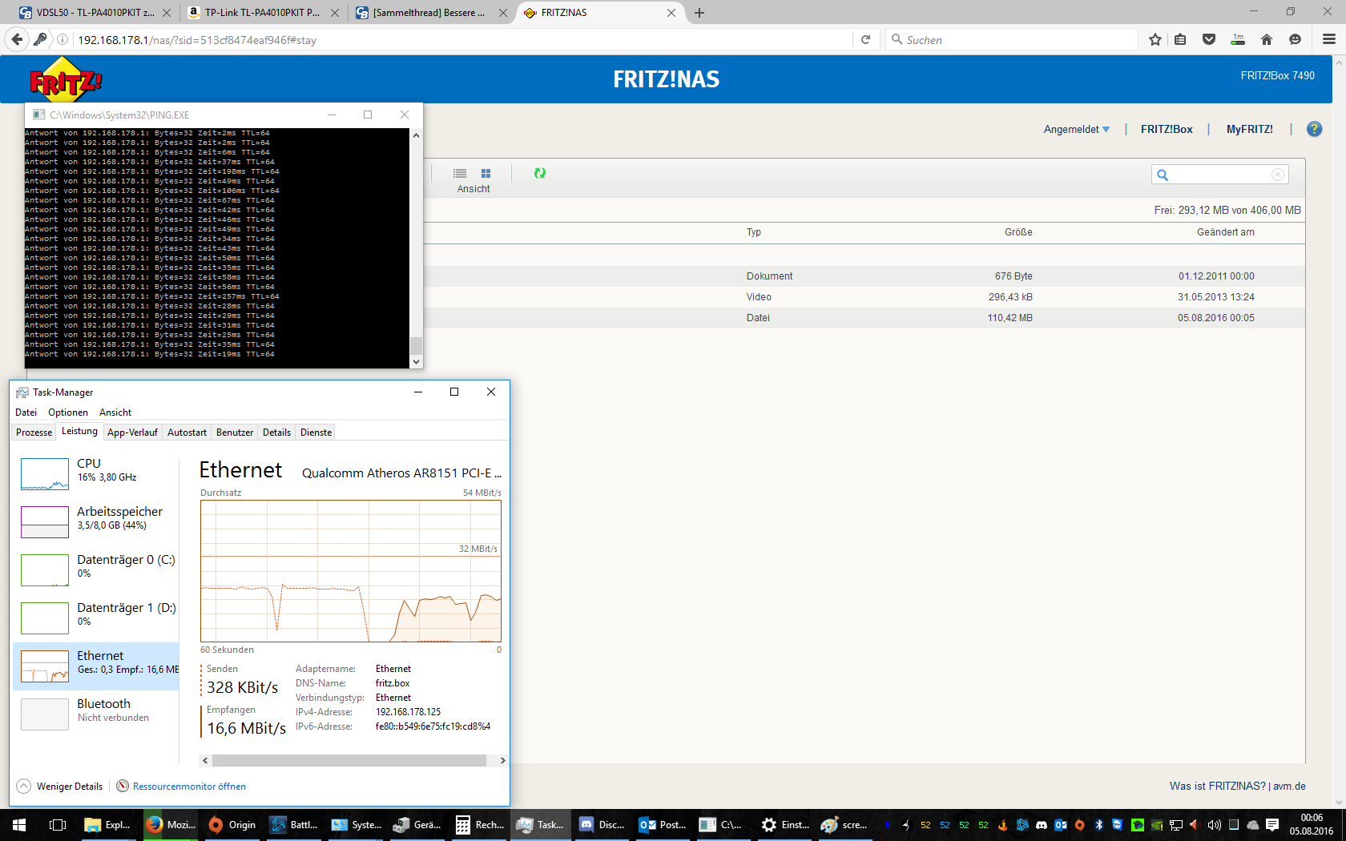The width and height of the screenshot is (1346, 841).
Task: Switch to the Autostart tab
Action: pos(187,433)
